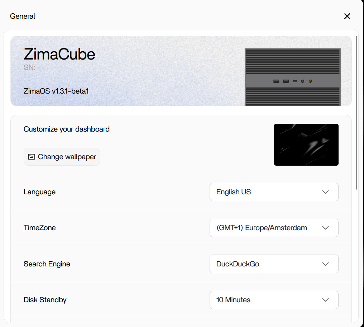Click the ZimaOS v1.3.1-beta1 version text

pos(56,91)
